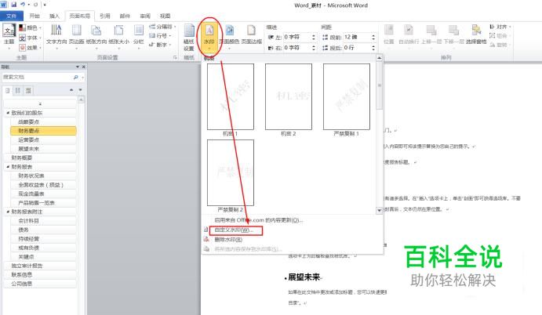Viewport: 542px width, 315px height.
Task: Open theme 颜色 (Colors) options
Action: tap(31, 27)
